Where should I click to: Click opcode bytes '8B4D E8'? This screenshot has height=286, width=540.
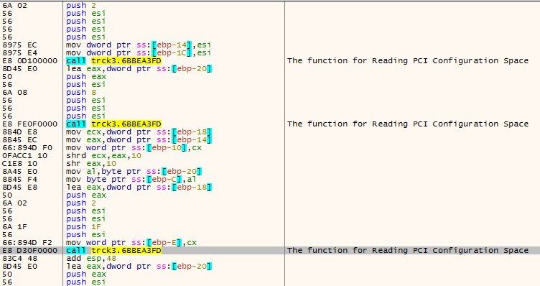(19, 132)
